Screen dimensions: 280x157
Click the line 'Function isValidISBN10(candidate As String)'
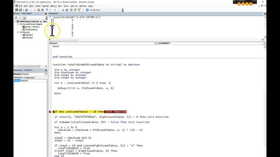click(96, 65)
